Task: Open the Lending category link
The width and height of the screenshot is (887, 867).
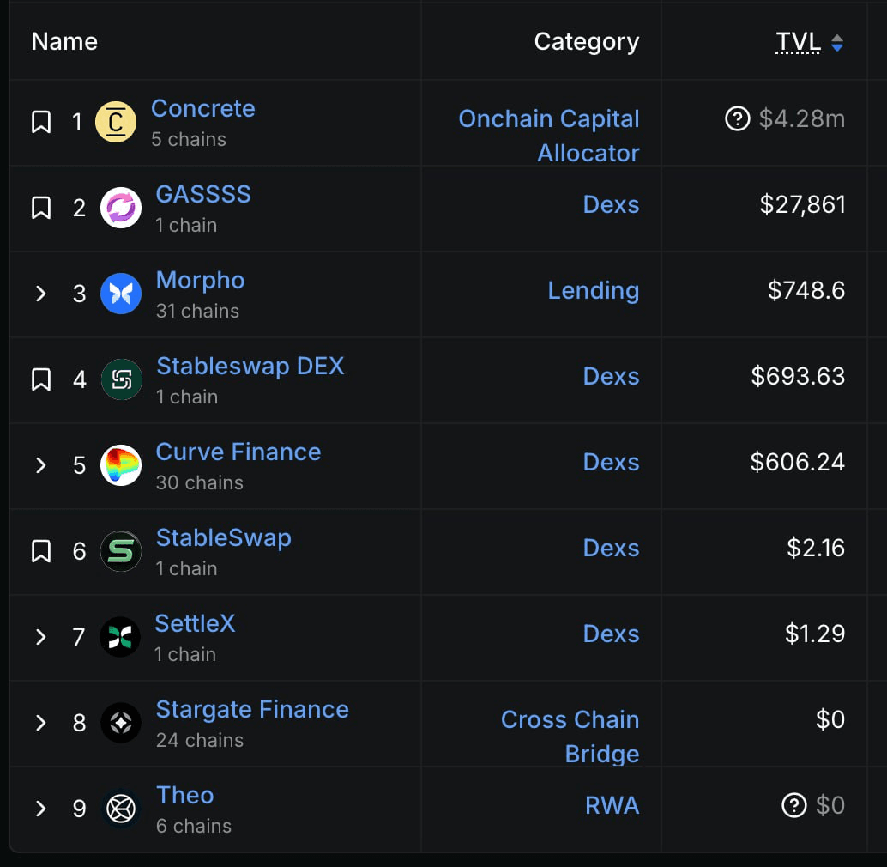Action: coord(593,290)
